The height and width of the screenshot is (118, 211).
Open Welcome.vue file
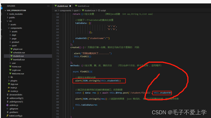18,74
